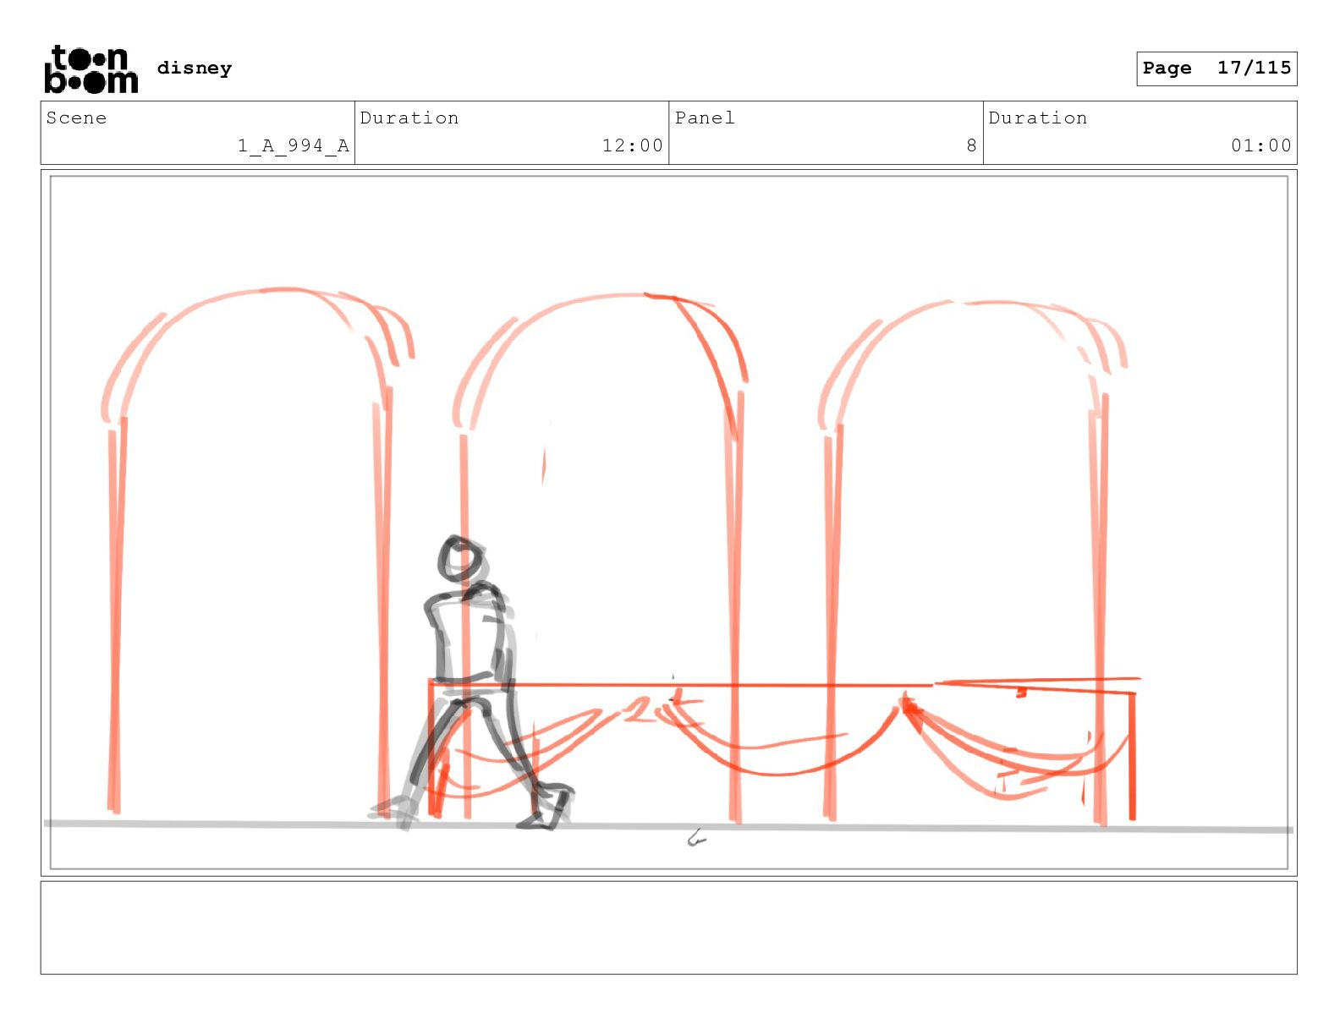Click the panel Duration label

coord(1038,118)
